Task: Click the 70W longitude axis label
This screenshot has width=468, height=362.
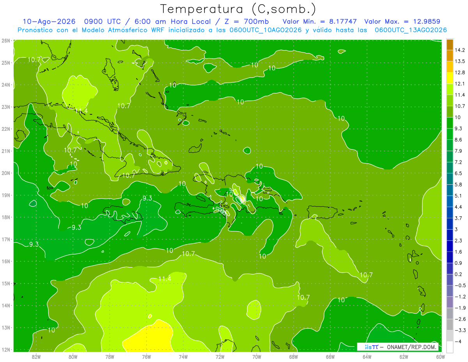Action: pyautogui.click(x=257, y=356)
